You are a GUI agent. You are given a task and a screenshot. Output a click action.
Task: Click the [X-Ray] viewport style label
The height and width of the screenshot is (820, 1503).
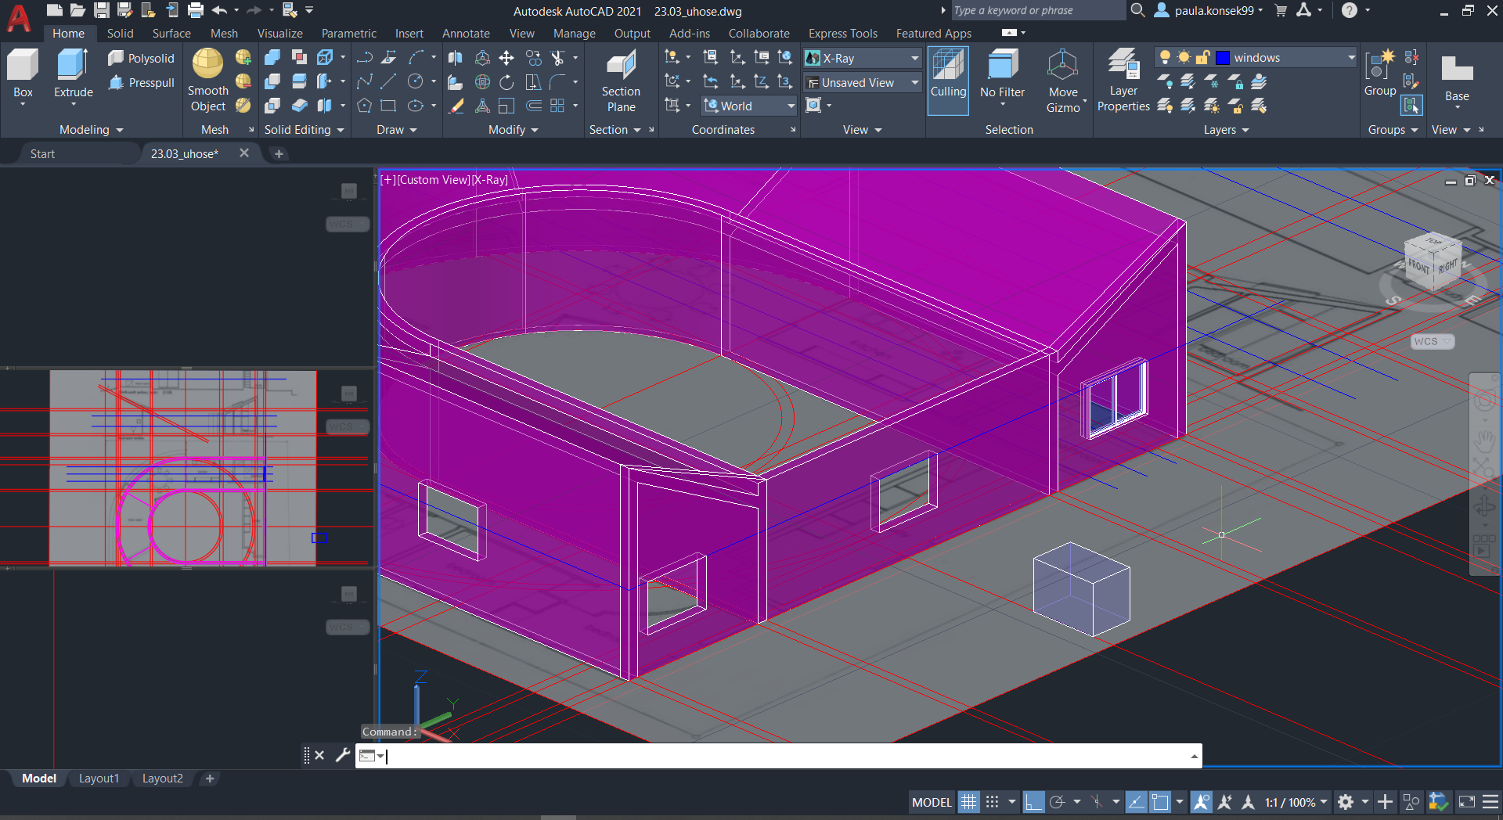490,180
